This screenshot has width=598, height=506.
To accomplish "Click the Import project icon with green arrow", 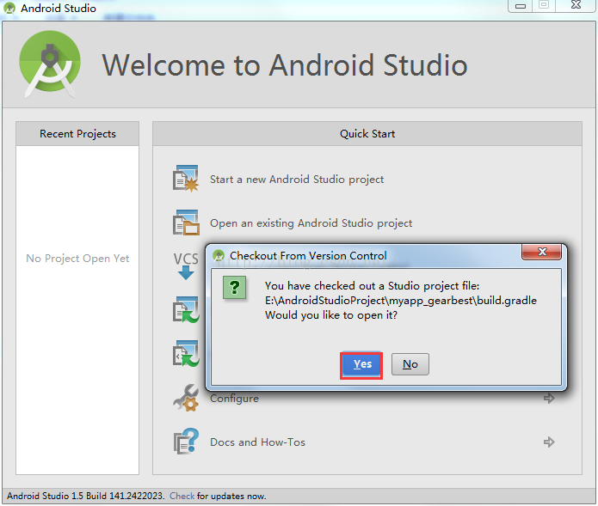I will click(186, 309).
